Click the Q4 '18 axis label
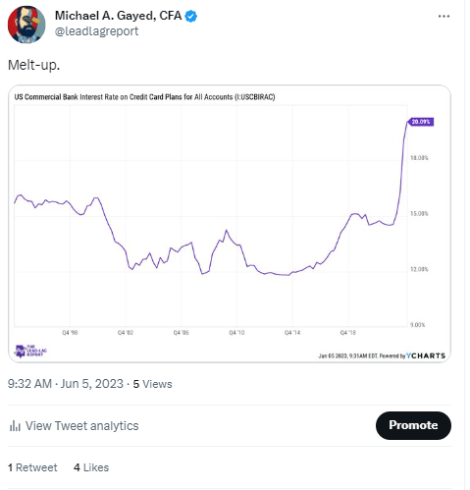This screenshot has height=490, width=470. click(347, 333)
